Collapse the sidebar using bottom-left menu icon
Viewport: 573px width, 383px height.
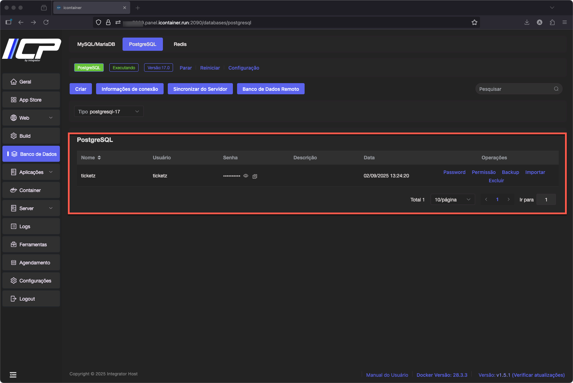[13, 375]
